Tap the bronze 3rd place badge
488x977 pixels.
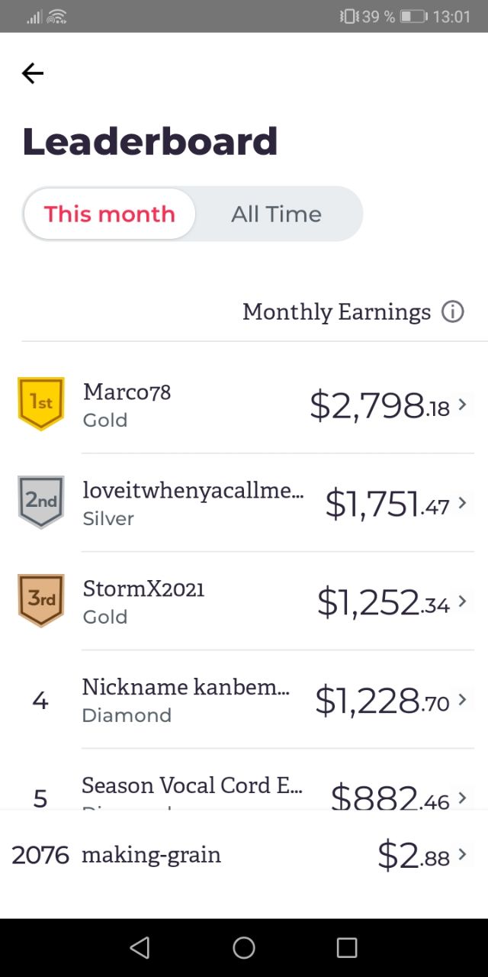pos(41,600)
